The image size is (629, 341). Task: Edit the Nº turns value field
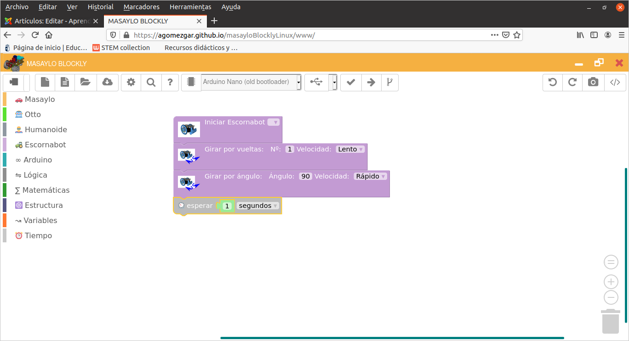[x=290, y=149]
